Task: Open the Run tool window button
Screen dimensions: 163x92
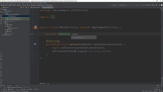Action: coord(36,89)
